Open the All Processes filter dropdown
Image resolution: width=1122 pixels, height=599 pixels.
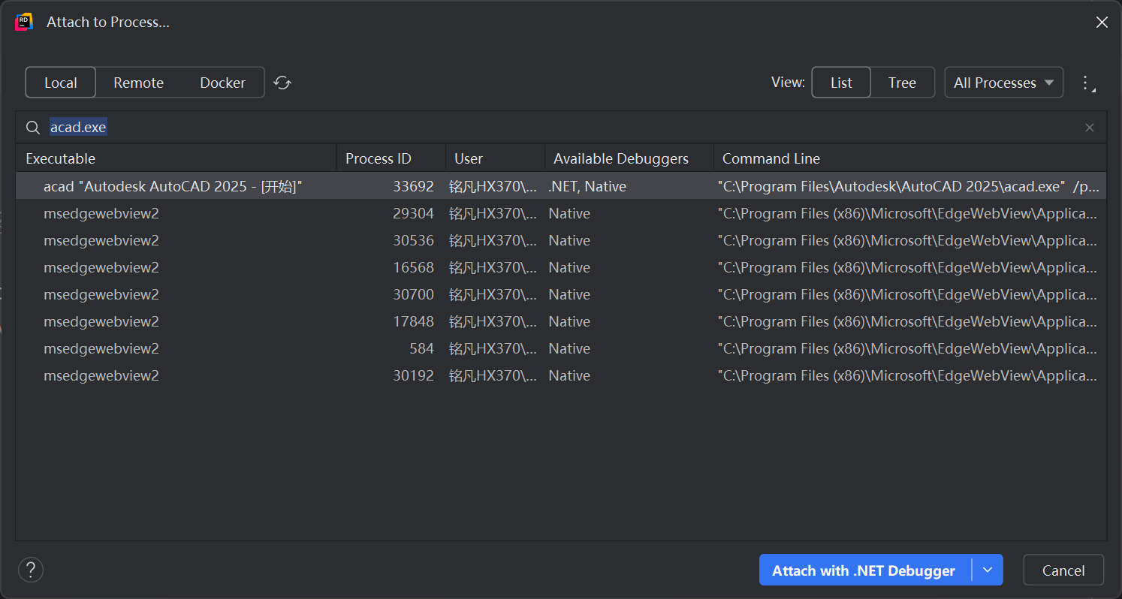[1004, 83]
